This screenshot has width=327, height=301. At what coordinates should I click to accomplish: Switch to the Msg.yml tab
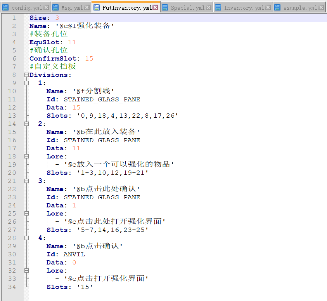click(71, 8)
